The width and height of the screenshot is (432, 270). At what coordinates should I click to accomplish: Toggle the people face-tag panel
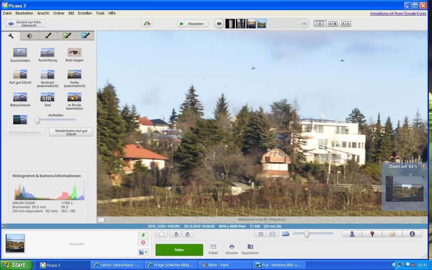click(352, 234)
